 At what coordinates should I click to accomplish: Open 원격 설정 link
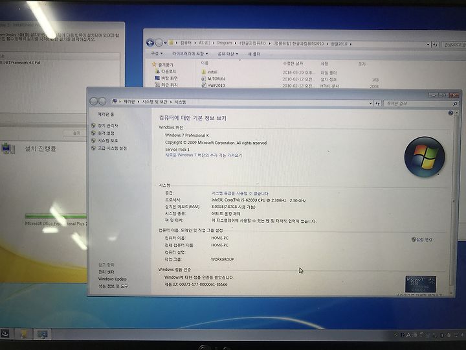[x=106, y=133]
